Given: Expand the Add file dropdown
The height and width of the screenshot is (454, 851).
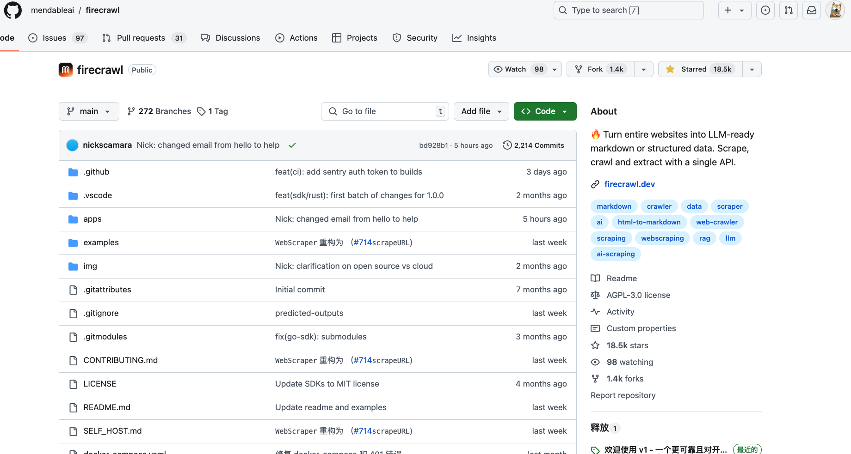Looking at the screenshot, I should point(481,111).
